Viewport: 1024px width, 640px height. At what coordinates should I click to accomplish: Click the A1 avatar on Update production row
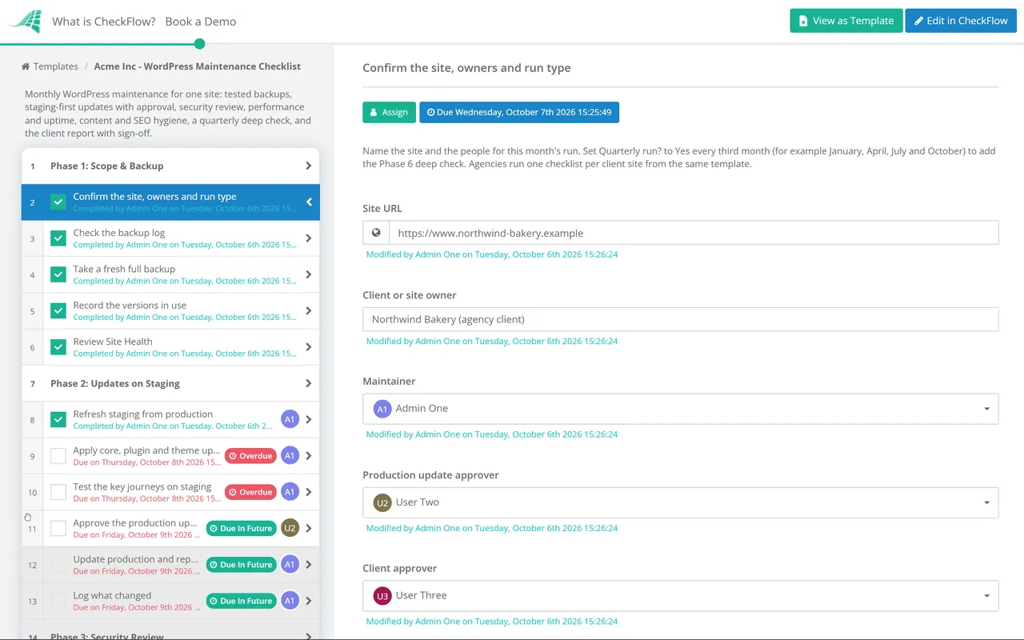290,565
